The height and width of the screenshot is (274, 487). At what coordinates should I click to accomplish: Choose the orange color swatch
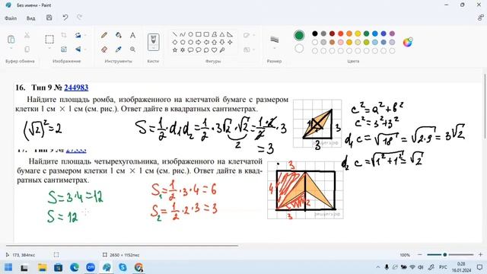(x=349, y=33)
